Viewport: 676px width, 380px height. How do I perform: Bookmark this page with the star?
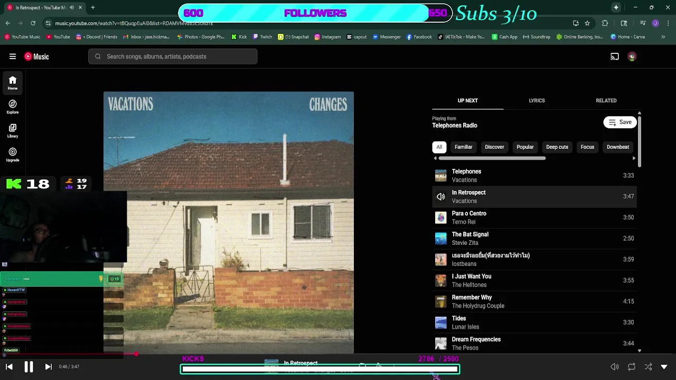click(x=587, y=23)
